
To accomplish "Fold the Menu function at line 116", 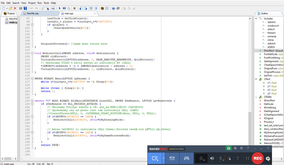I will point(32,79).
